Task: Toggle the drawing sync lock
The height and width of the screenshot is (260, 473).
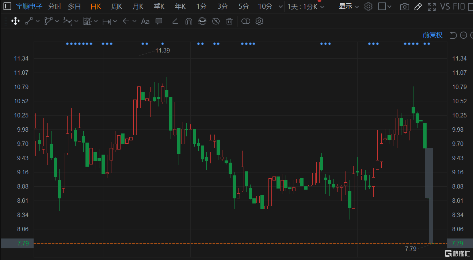Action: (x=202, y=21)
